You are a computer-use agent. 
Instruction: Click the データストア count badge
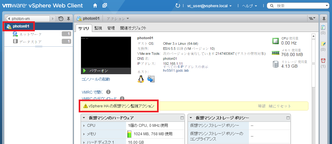(x=66, y=41)
